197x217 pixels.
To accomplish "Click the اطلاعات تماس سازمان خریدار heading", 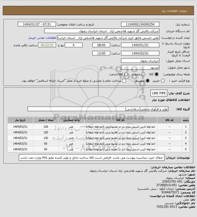I will click(x=173, y=167).
